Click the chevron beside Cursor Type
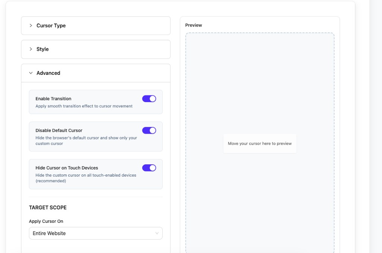 tap(31, 26)
